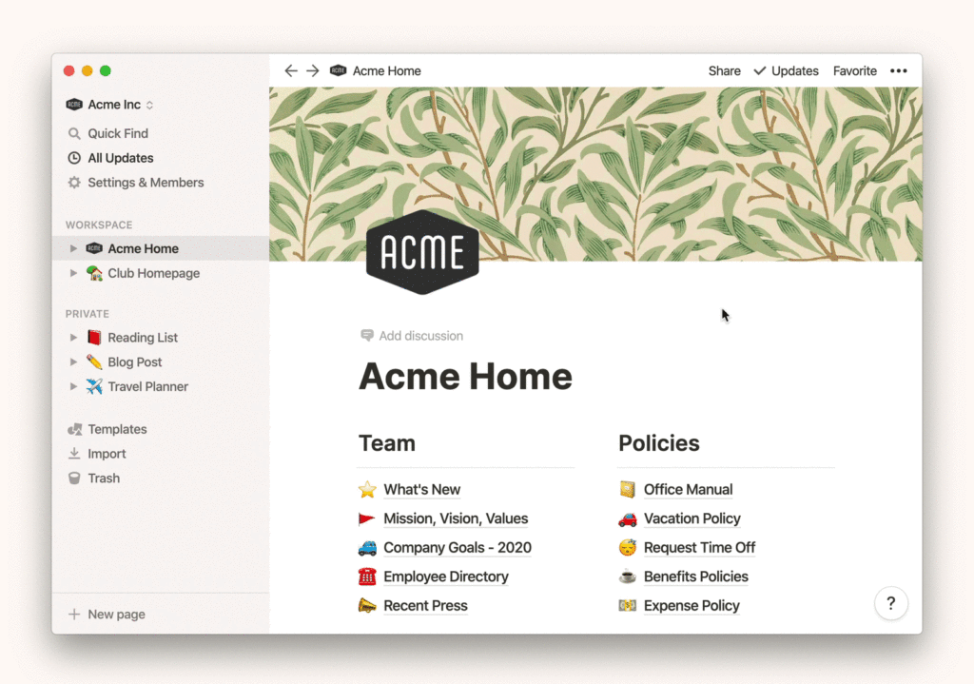Expand the Reading List page toggle
This screenshot has width=974, height=684.
pos(73,338)
